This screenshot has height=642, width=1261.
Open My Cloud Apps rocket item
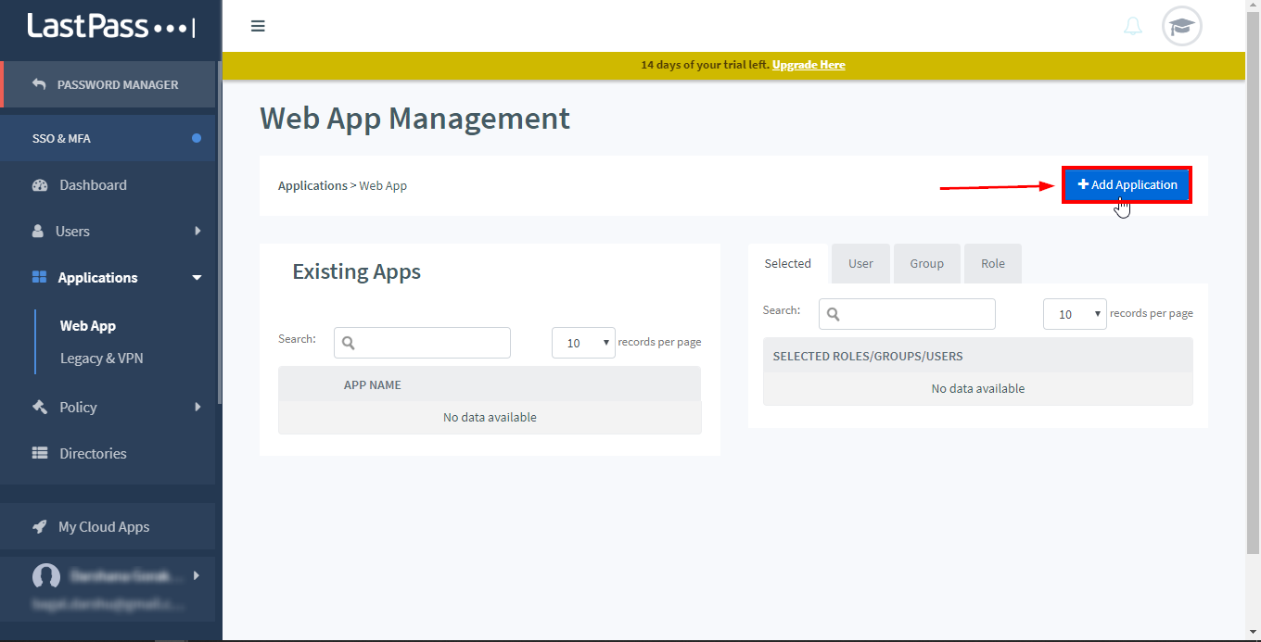(x=103, y=527)
